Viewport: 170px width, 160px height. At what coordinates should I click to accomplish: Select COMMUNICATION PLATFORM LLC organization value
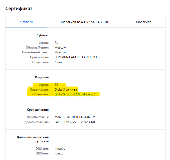pos(78,57)
